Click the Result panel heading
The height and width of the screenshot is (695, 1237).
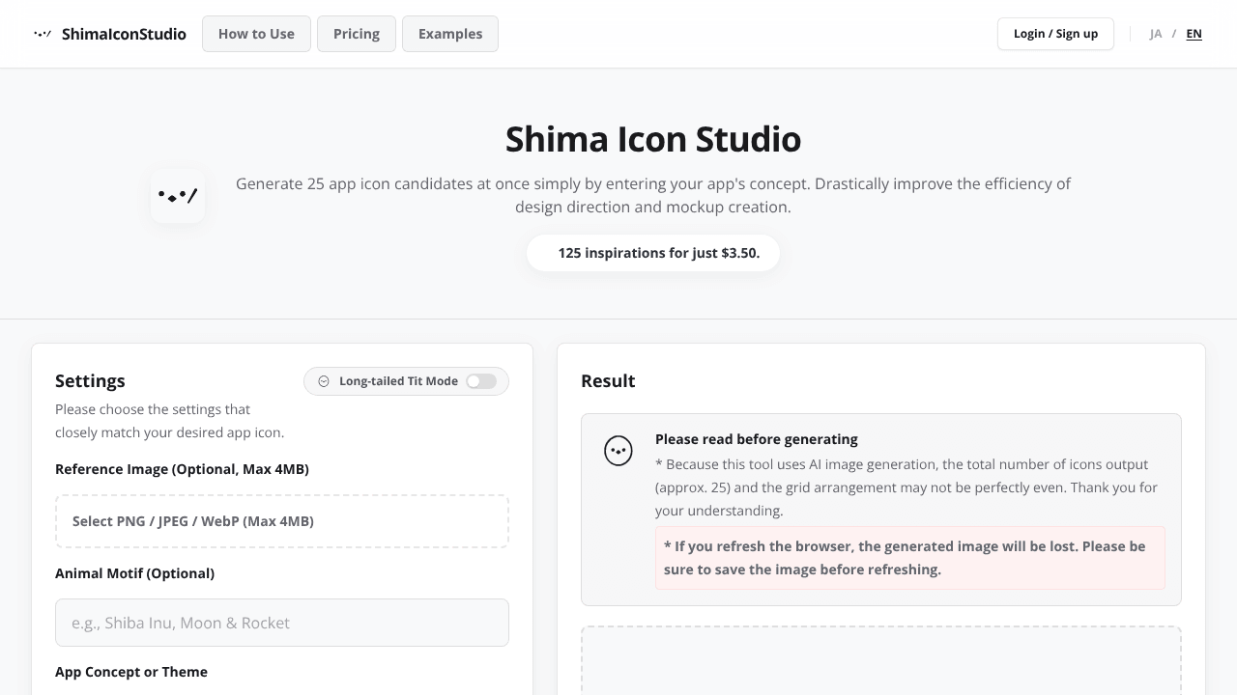(608, 381)
